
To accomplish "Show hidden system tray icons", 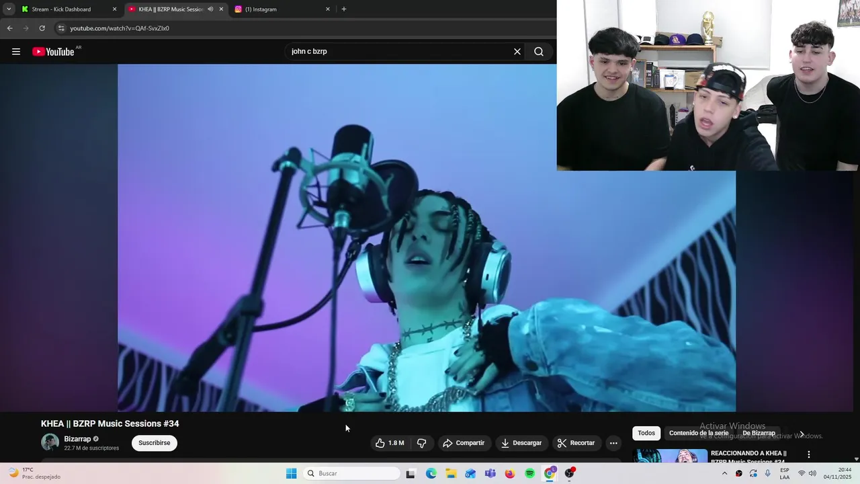I will [724, 473].
